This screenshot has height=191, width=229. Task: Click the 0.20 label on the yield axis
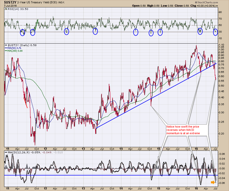coord(221,133)
